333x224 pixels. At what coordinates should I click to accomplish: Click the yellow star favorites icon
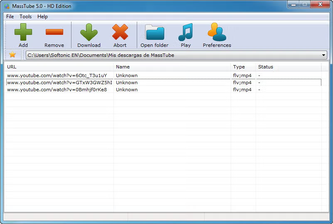click(x=12, y=55)
